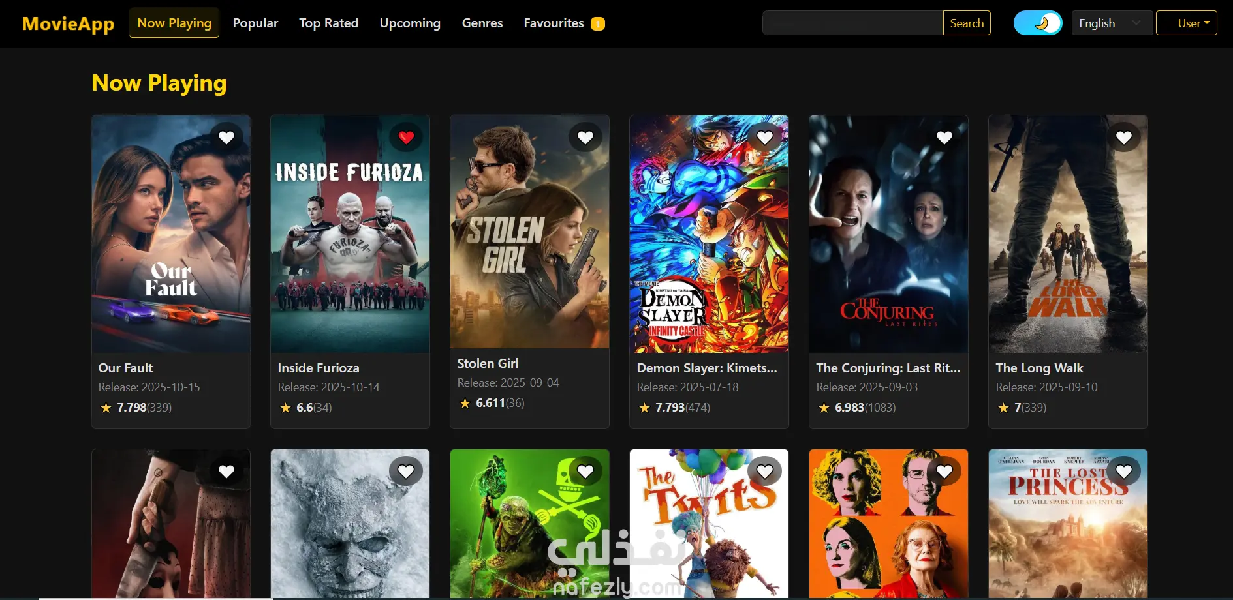Focus the movie search input field
1233x600 pixels.
point(852,23)
